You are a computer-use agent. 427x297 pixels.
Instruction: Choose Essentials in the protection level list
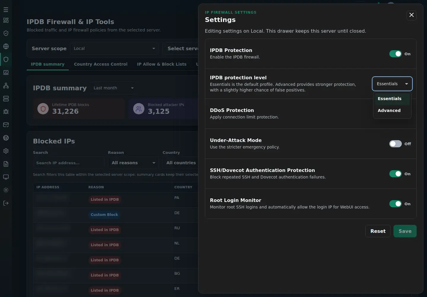coord(392,99)
